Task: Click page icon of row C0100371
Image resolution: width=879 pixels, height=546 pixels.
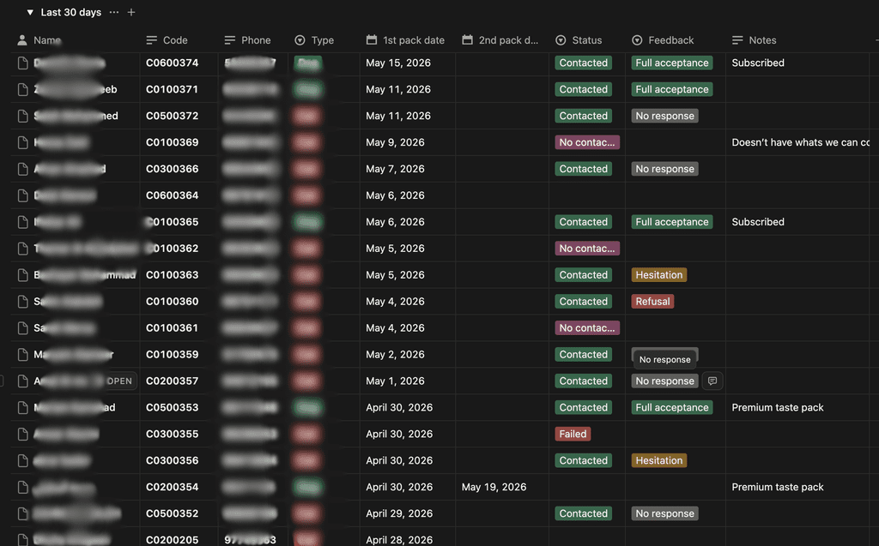Action: tap(22, 90)
